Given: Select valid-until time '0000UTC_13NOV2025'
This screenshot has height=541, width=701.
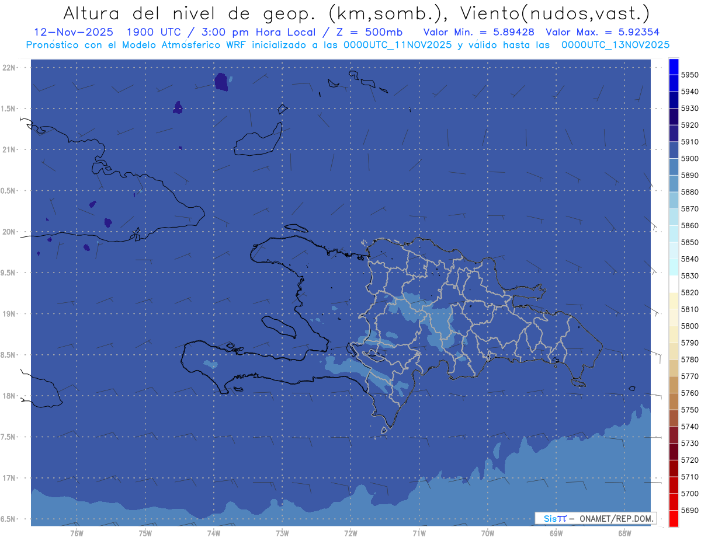Looking at the screenshot, I should point(615,44).
